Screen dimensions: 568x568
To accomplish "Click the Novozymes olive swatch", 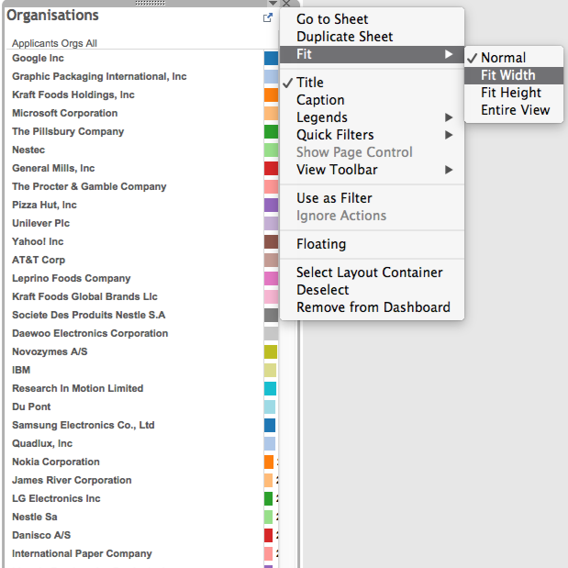I will click(271, 351).
